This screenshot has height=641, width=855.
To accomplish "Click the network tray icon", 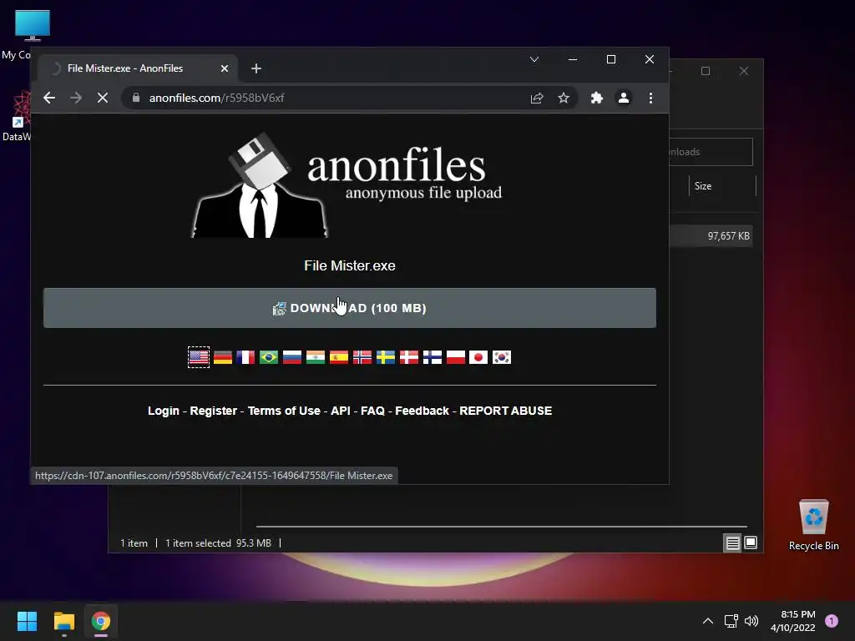I will click(731, 621).
